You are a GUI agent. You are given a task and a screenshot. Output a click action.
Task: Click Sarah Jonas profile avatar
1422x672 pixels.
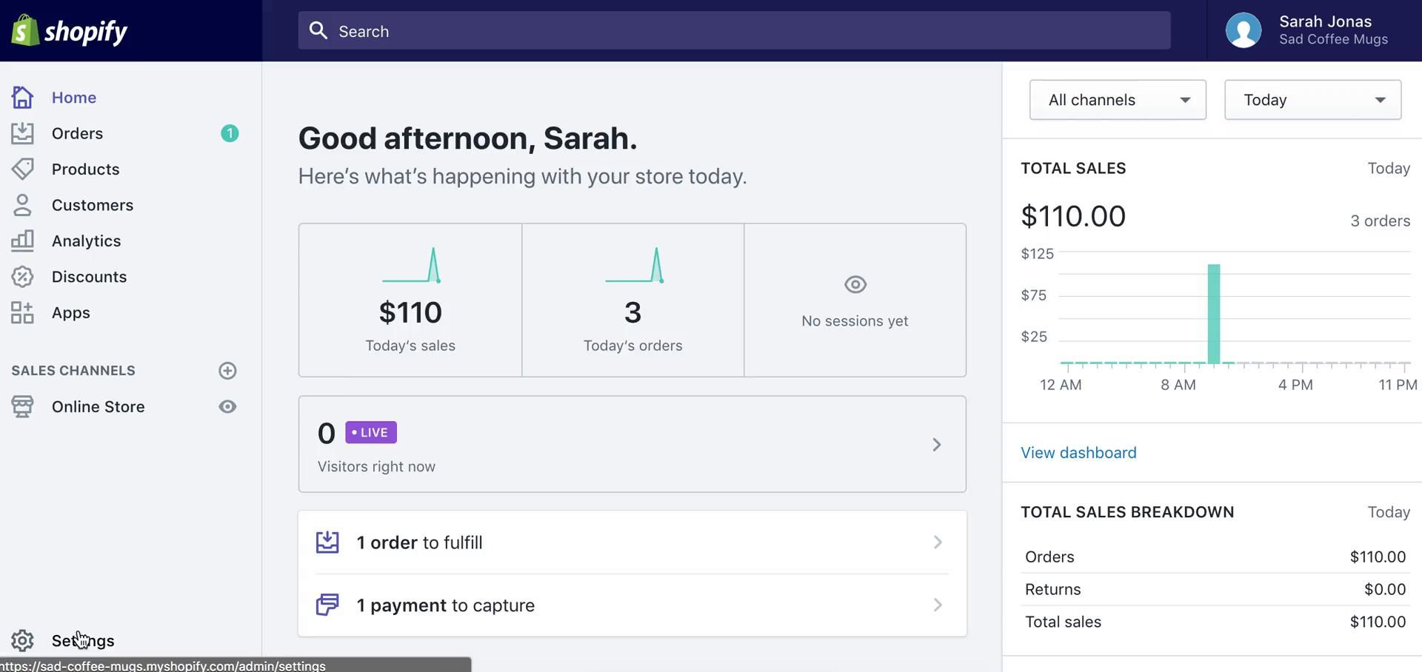pyautogui.click(x=1243, y=31)
